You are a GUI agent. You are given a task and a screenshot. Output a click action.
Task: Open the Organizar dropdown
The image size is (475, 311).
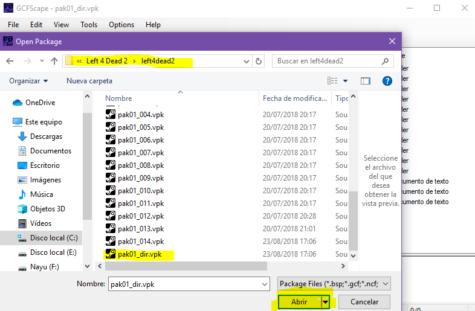pyautogui.click(x=28, y=81)
